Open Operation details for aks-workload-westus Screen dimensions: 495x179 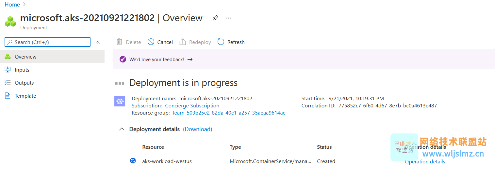click(x=425, y=161)
